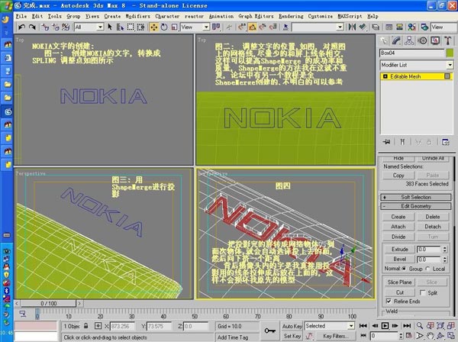Open the Create command panel tab
This screenshot has height=342, width=458.
(384, 40)
